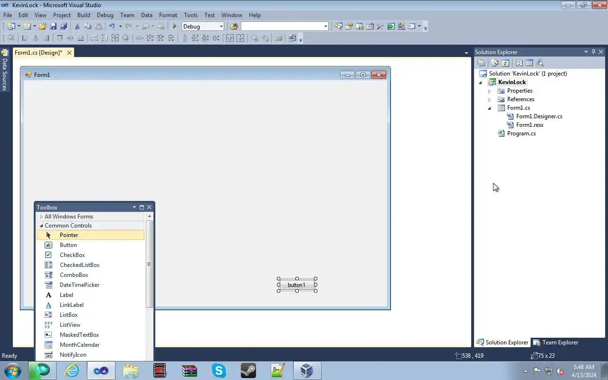Click the Open File folder icon
The image size is (608, 380).
click(43, 27)
